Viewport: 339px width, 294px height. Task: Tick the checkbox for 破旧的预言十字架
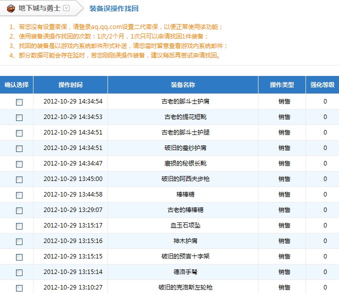point(19,257)
